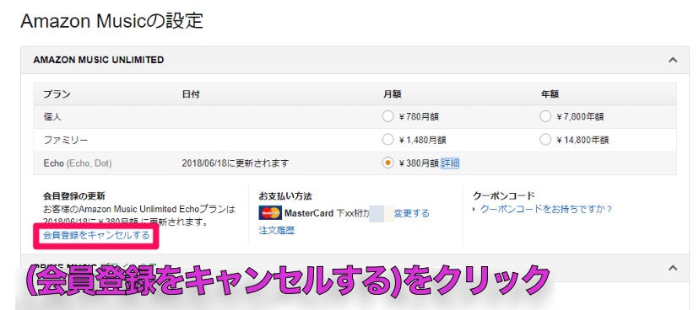699x310 pixels.
Task: Click the Echo (Echo, Dot) plan row label
Action: 78,163
